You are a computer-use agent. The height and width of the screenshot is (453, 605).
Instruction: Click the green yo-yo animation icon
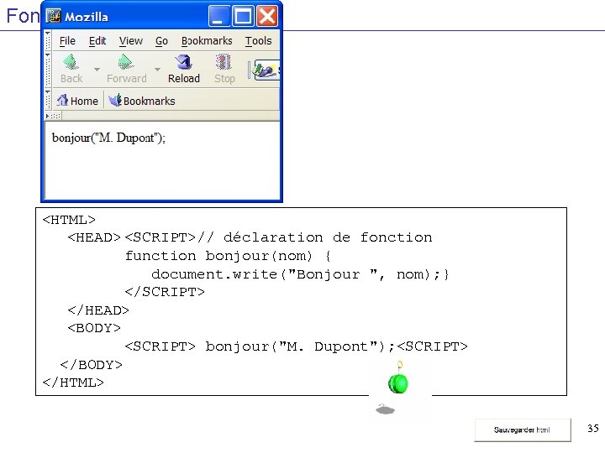pyautogui.click(x=397, y=383)
